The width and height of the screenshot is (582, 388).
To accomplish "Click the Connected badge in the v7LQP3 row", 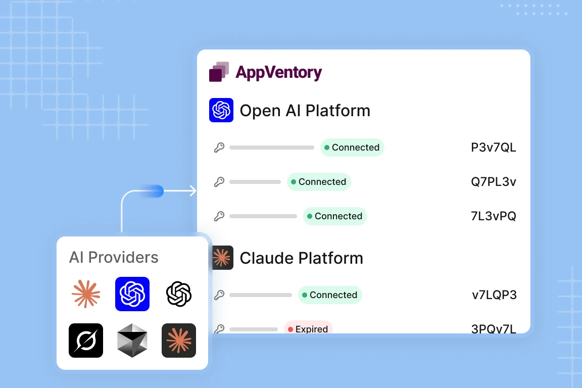I will click(x=330, y=295).
